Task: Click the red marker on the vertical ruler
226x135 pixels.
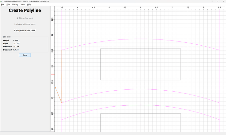Action: pos(52,74)
